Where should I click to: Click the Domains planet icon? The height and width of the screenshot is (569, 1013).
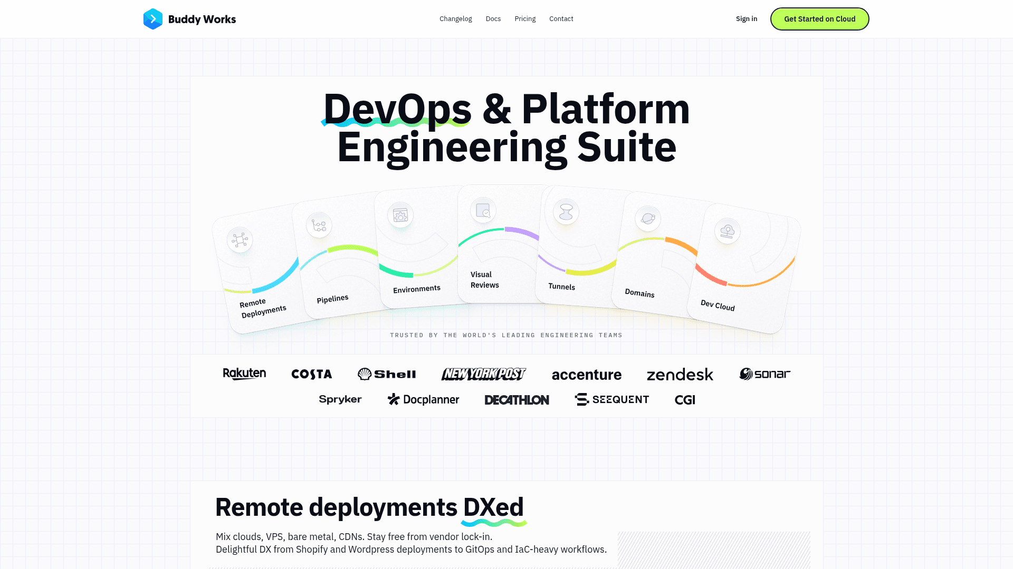648,219
